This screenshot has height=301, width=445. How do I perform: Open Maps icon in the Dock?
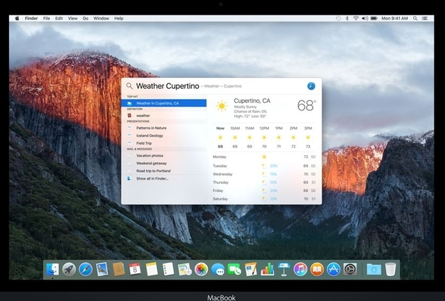pos(185,269)
